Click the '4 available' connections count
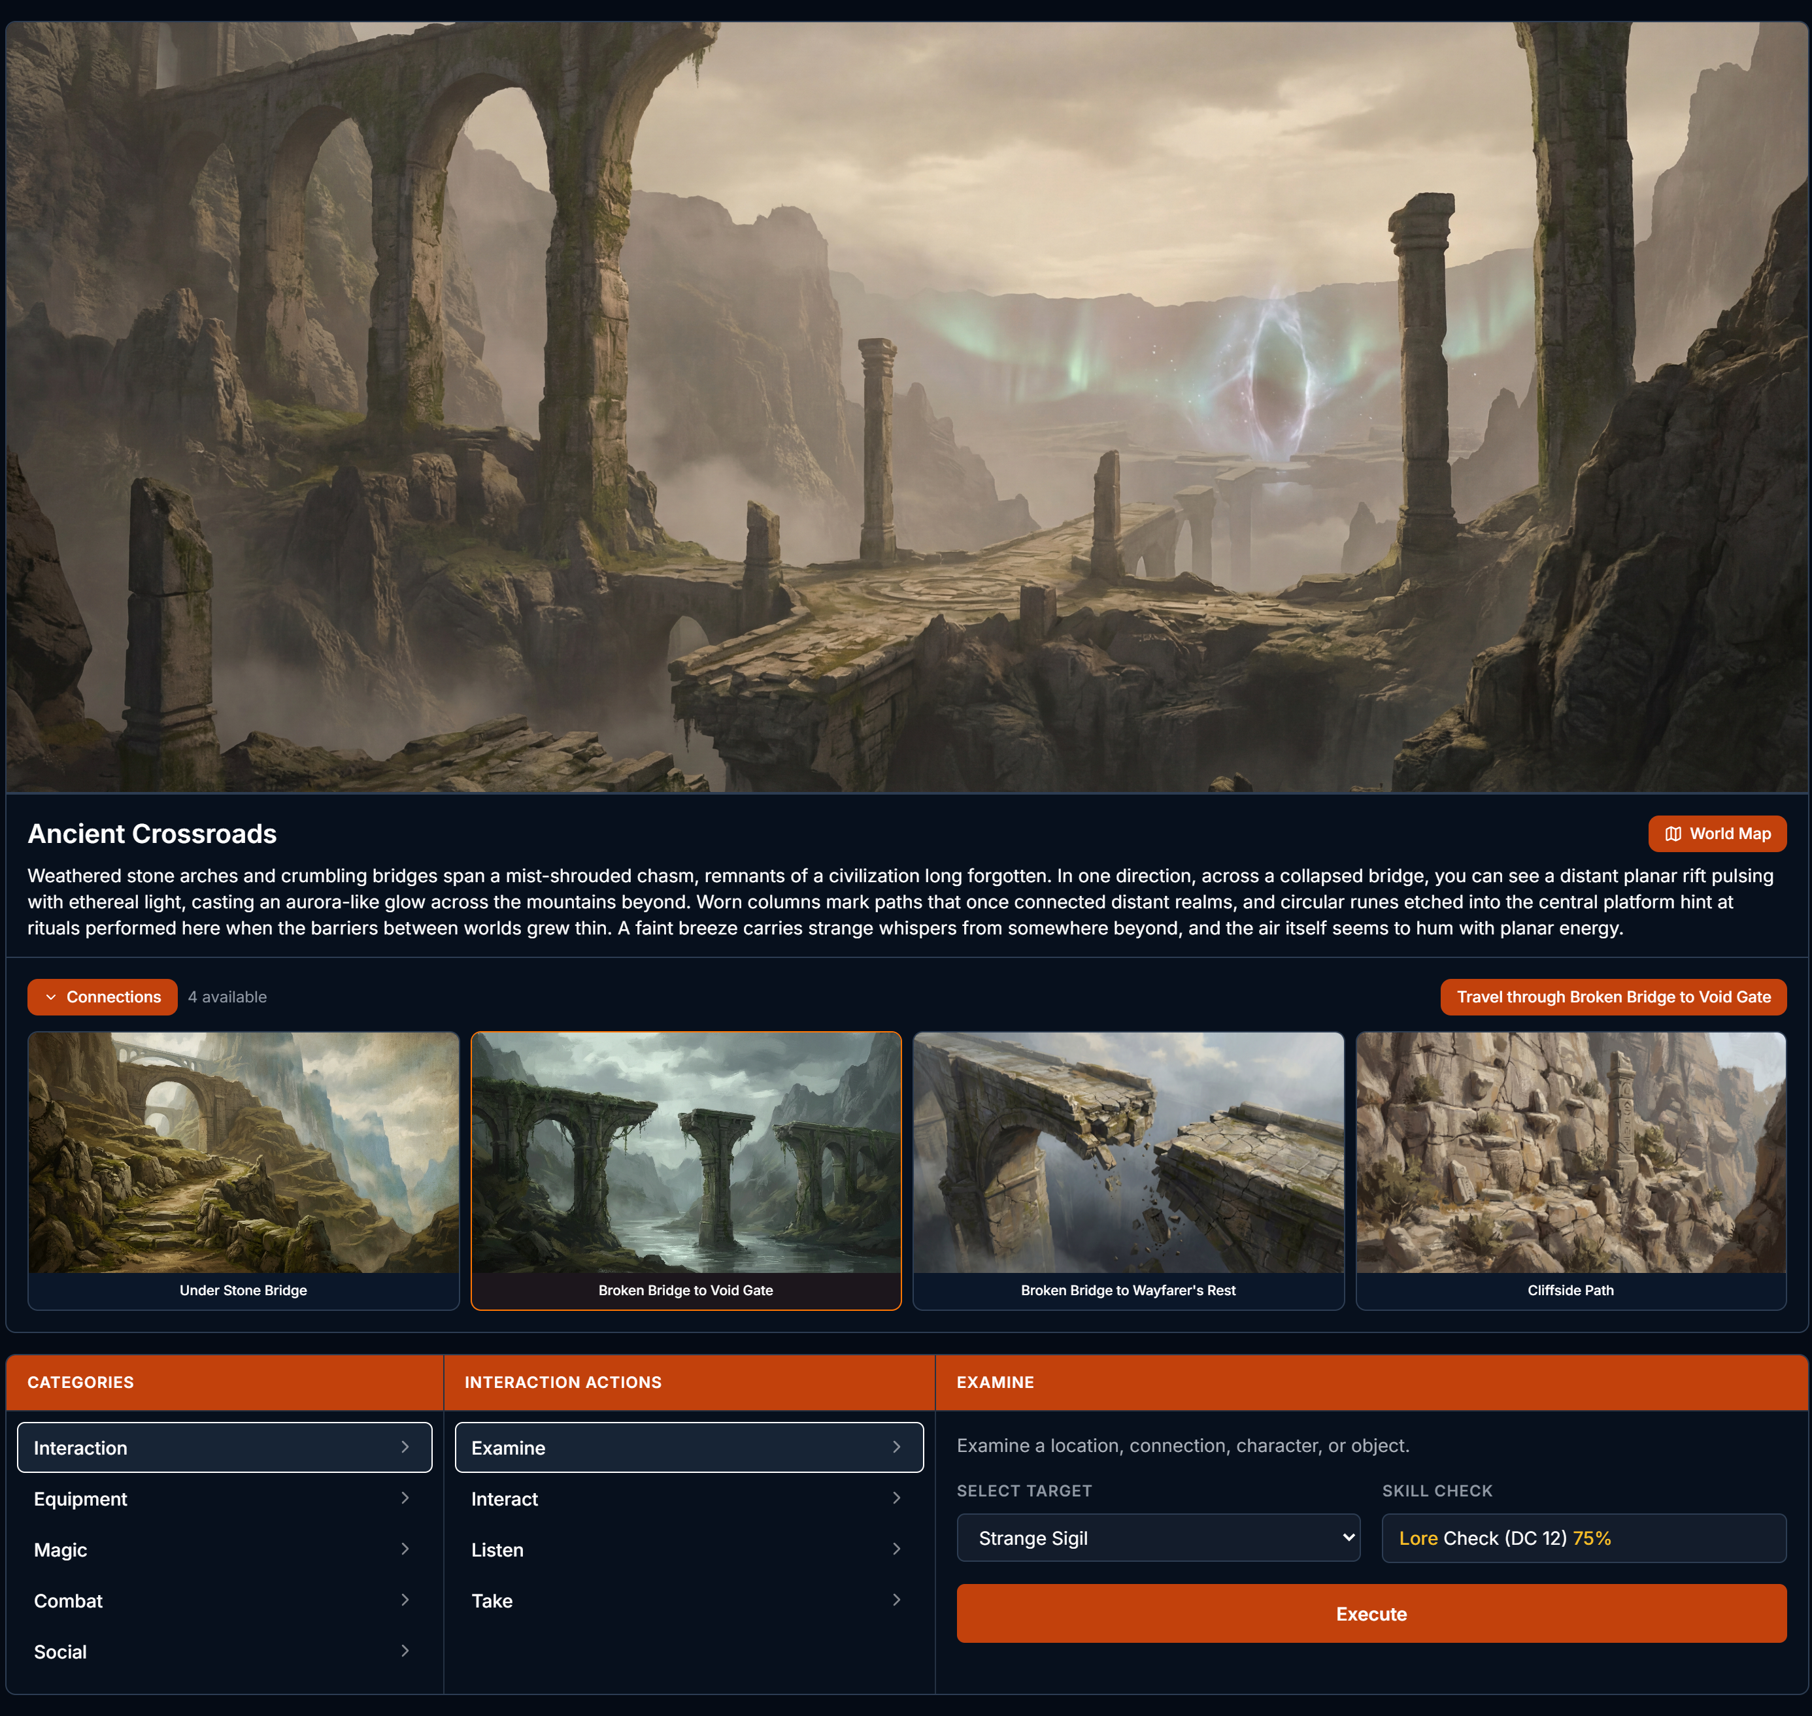The width and height of the screenshot is (1812, 1716). point(227,997)
